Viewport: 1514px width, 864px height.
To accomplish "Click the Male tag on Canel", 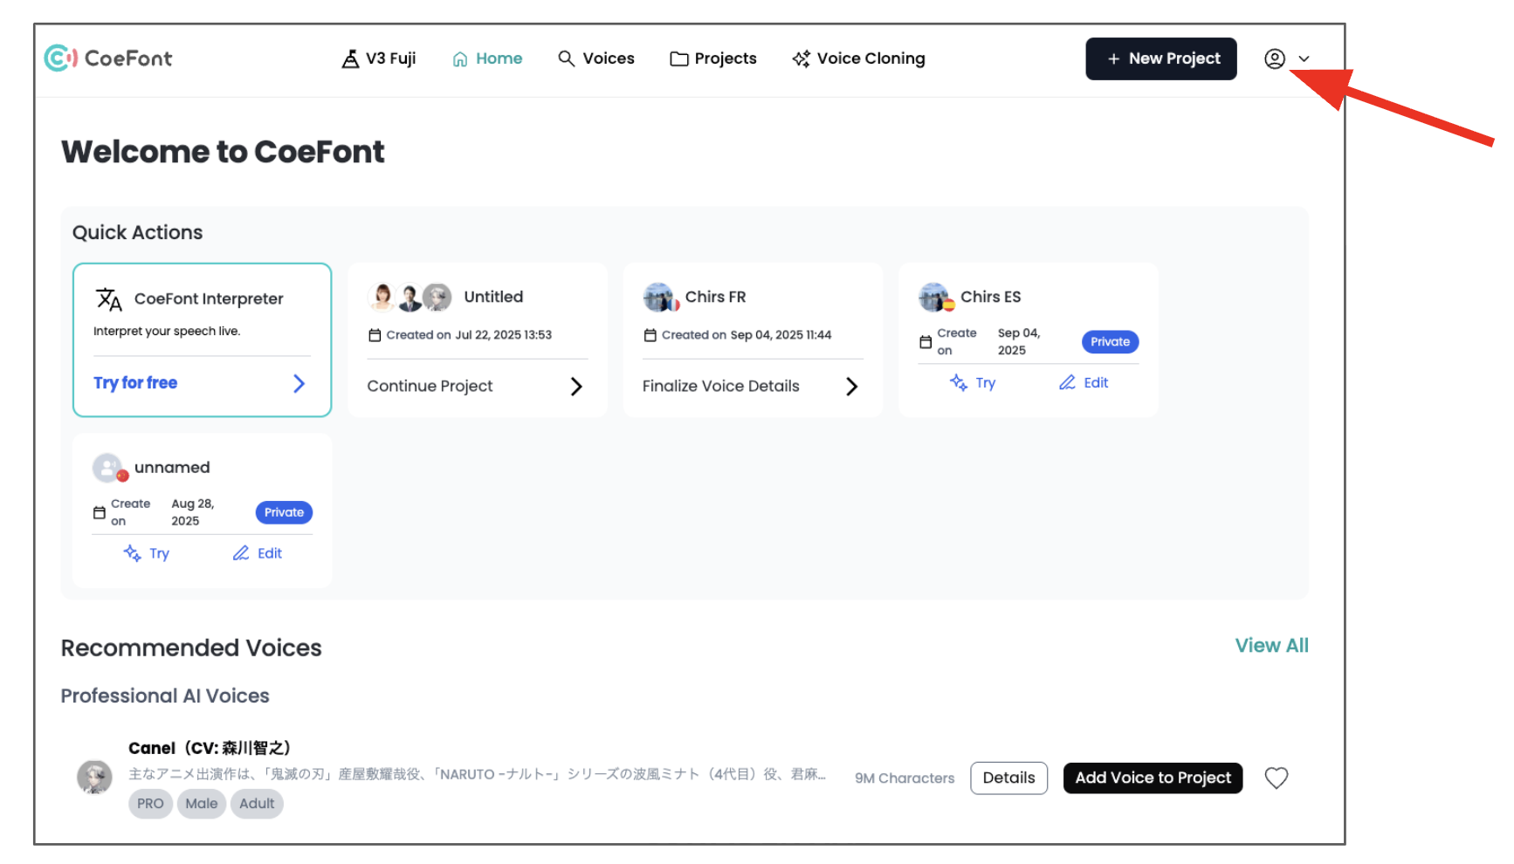I will pyautogui.click(x=202, y=804).
